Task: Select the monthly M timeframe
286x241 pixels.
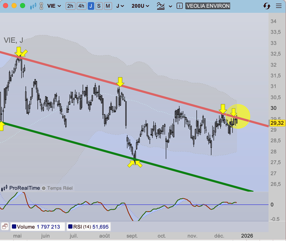Action: click(x=108, y=6)
